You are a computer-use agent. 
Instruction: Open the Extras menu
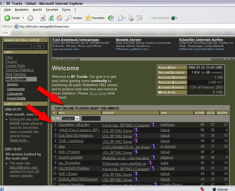66,10
